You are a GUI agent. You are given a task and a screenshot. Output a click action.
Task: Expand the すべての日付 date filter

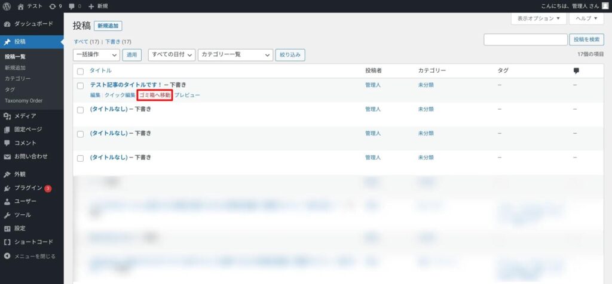172,55
